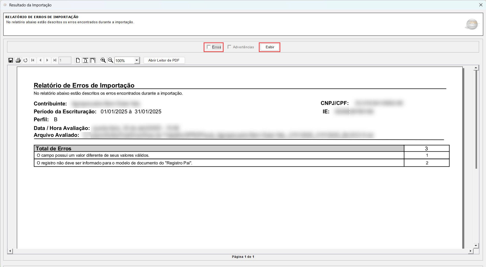486x267 pixels.
Task: Open the 100% zoom level dropdown
Action: pos(137,60)
